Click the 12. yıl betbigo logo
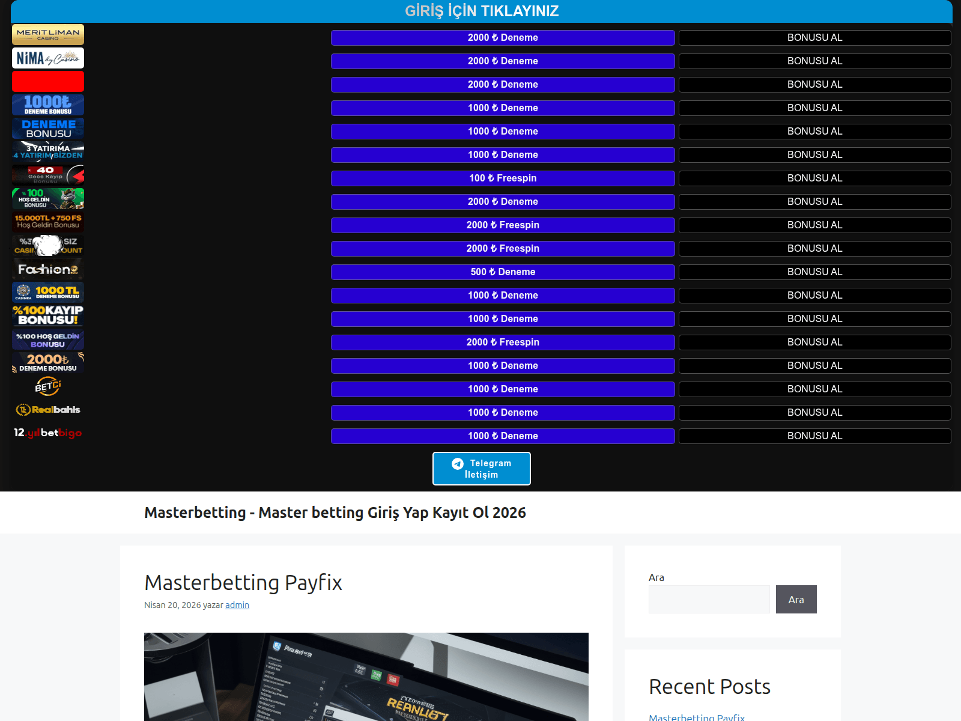 tap(48, 433)
